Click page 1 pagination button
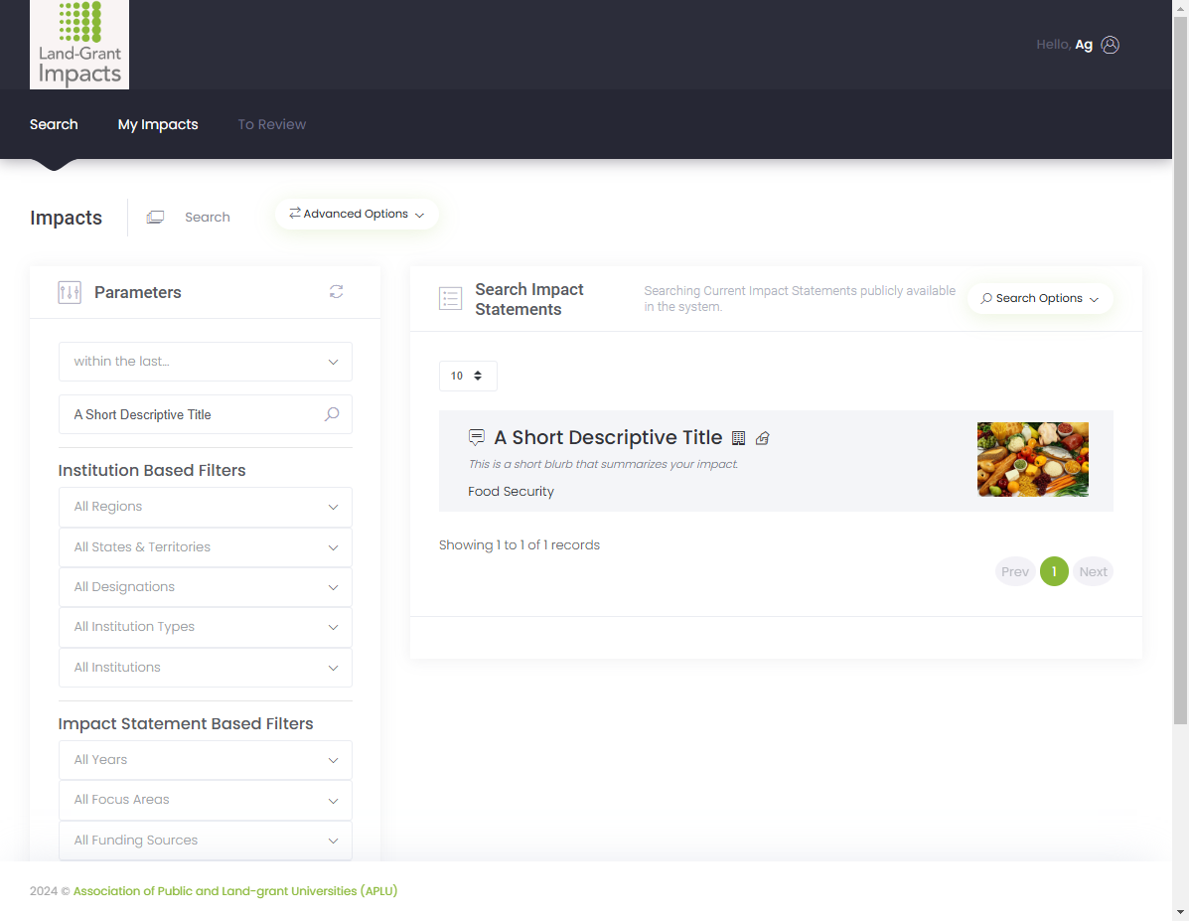The width and height of the screenshot is (1189, 921). click(1054, 571)
